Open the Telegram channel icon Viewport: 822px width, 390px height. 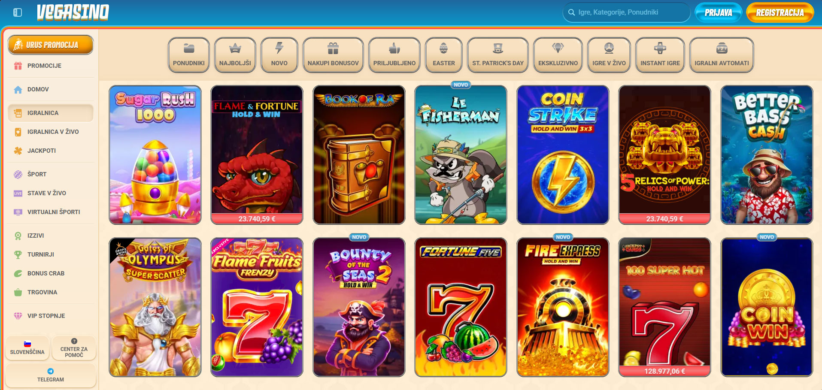pos(51,371)
